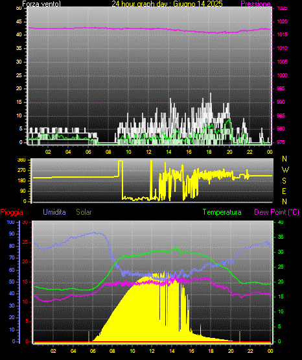This screenshot has width=302, height=360.
Task: Click the 18 hour mark on wind graph
Action: 209,152
